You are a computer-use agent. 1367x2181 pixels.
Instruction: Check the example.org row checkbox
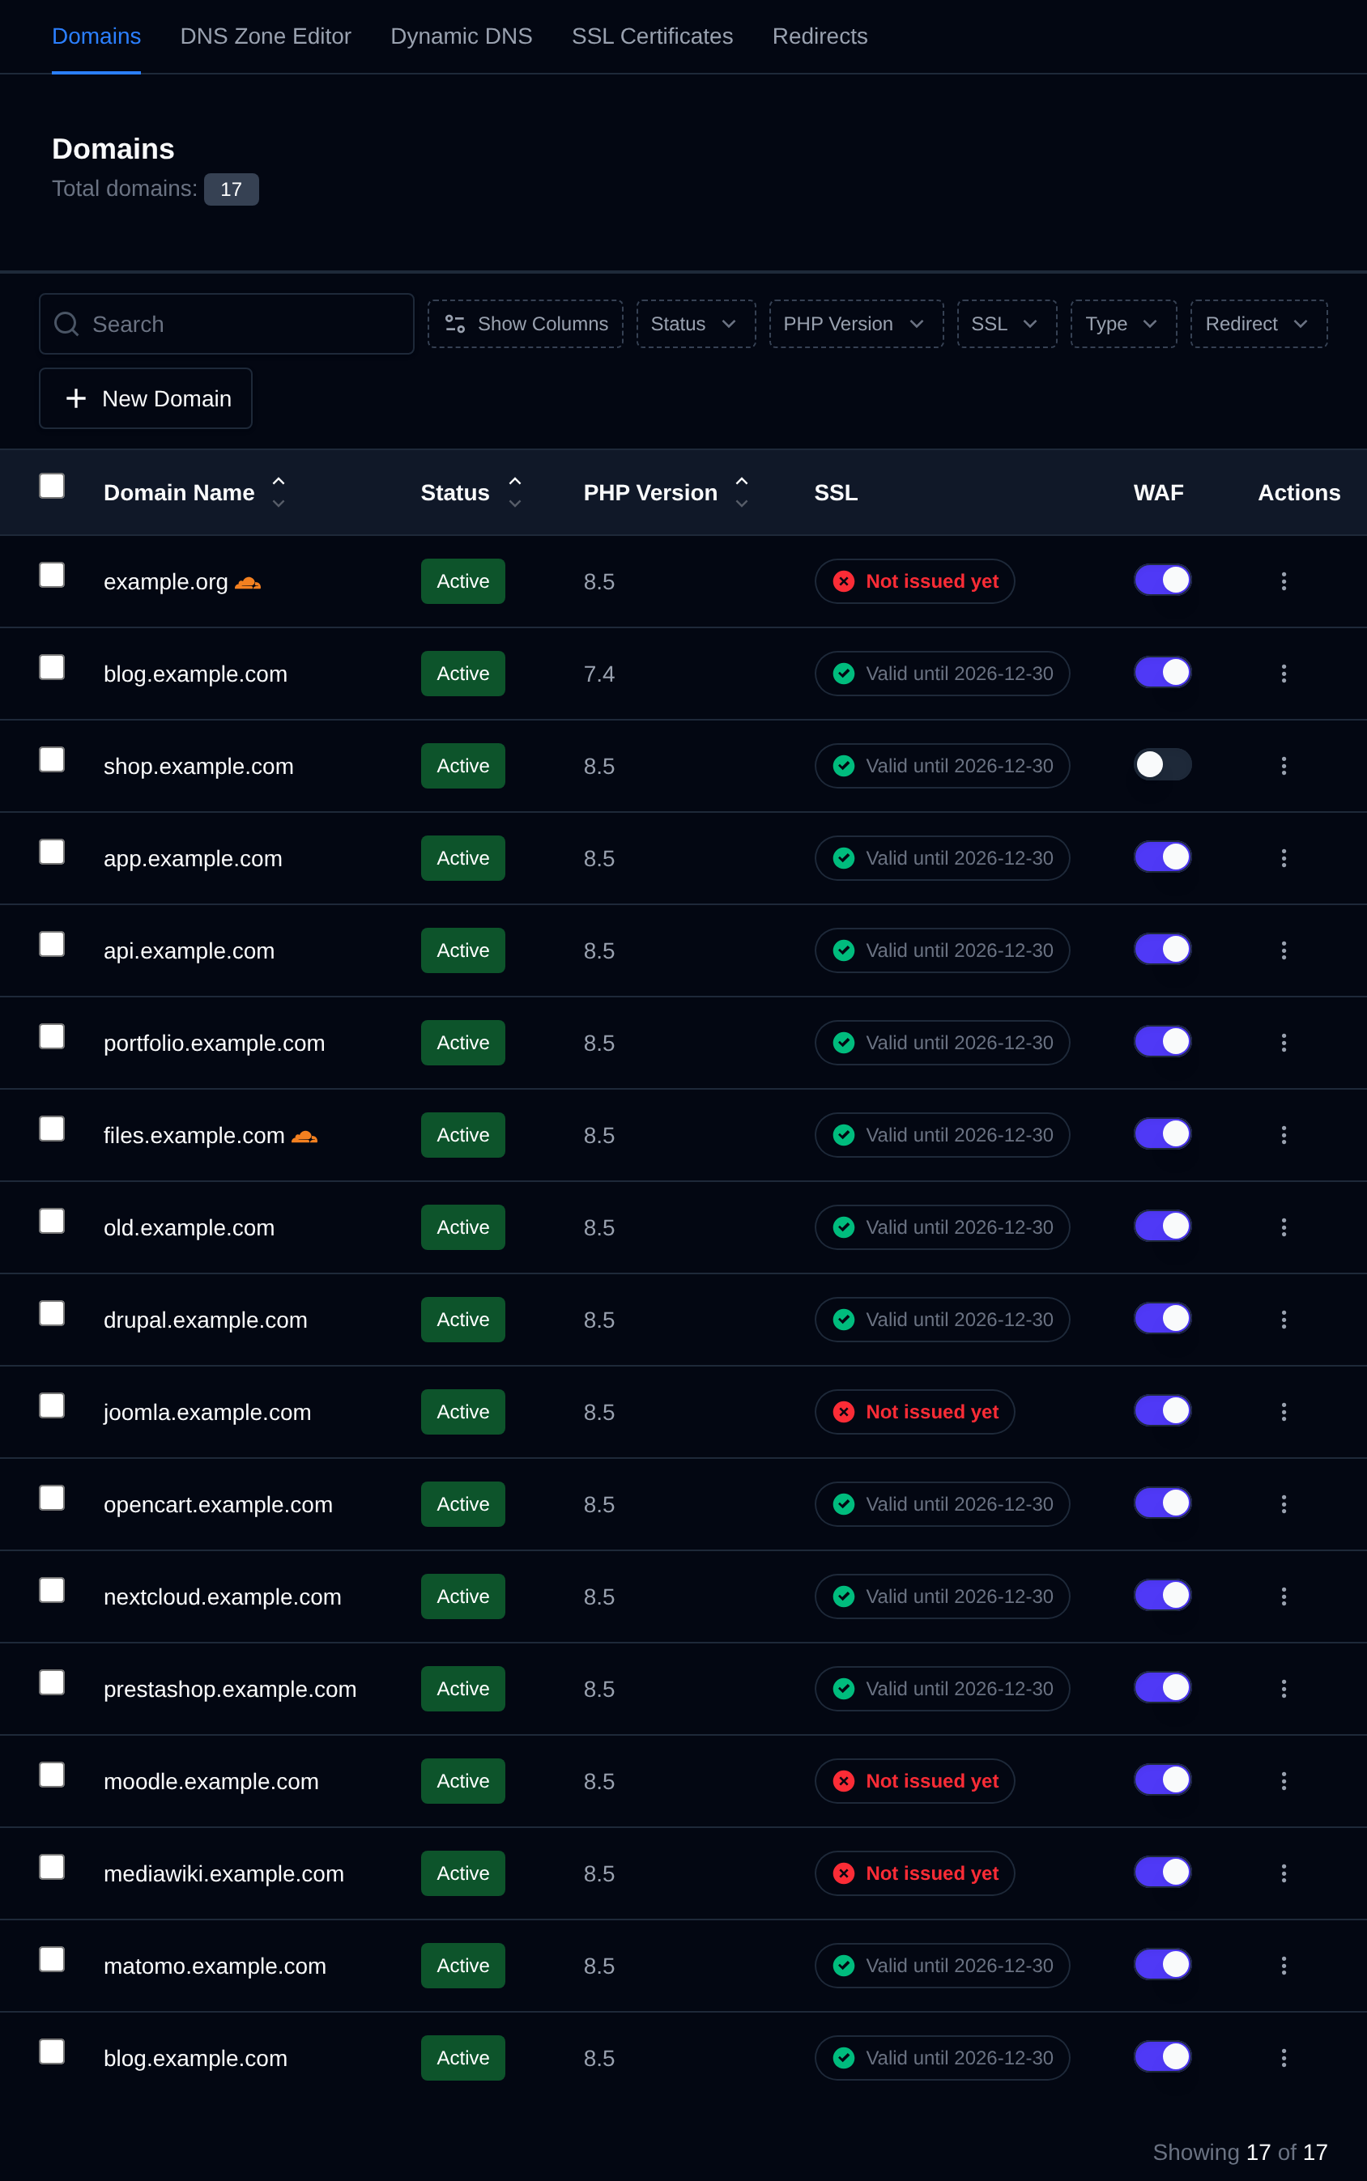(x=52, y=575)
